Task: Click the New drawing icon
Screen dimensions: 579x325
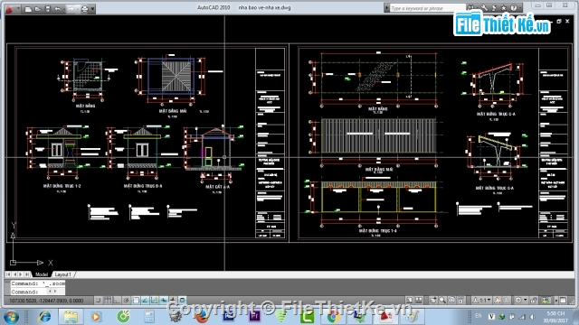Action: (x=28, y=9)
